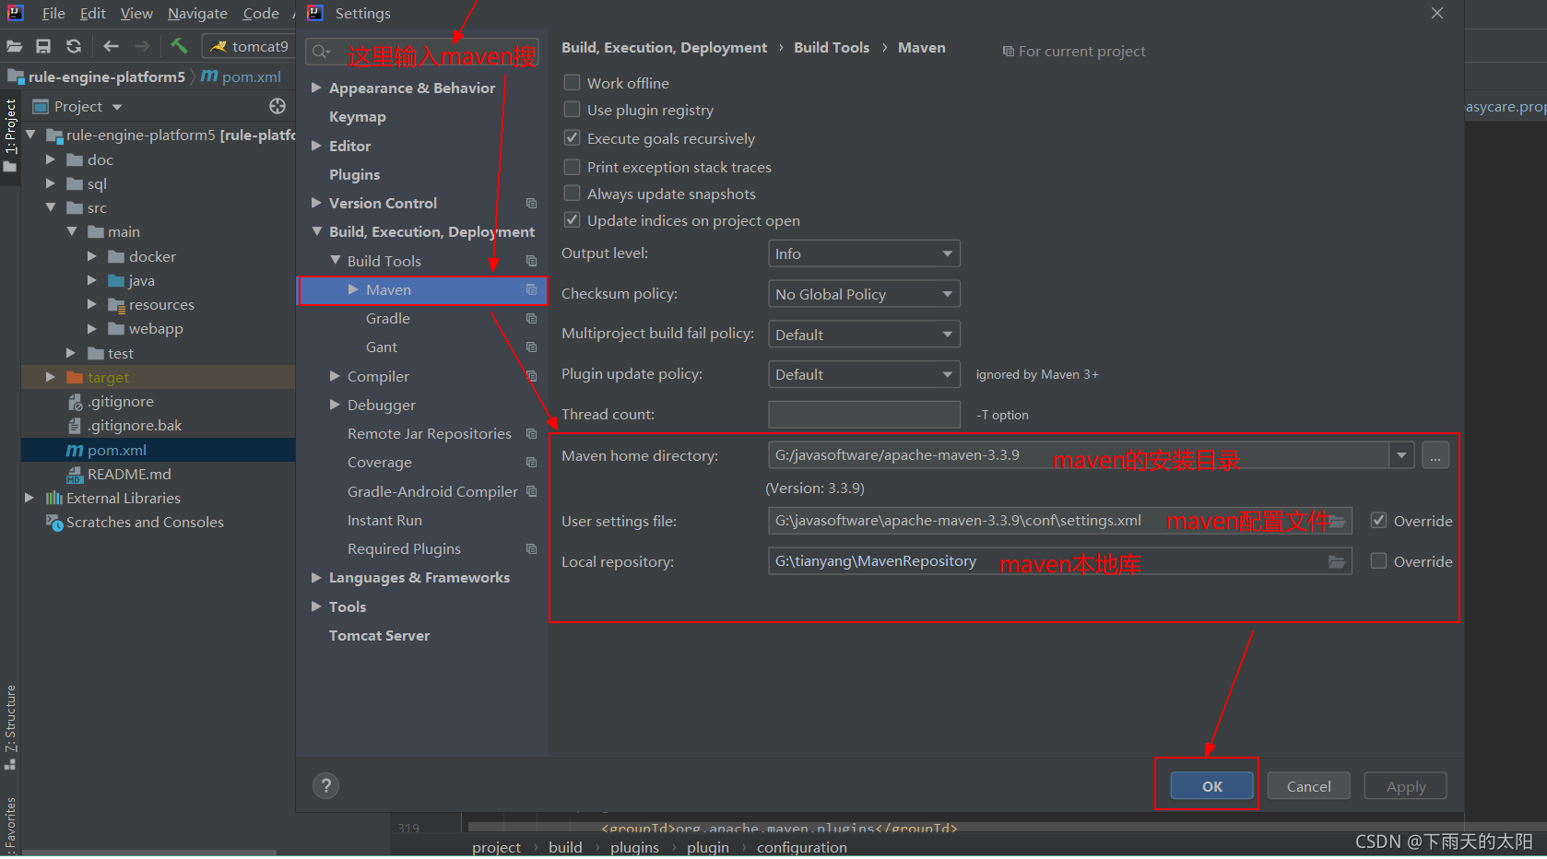This screenshot has width=1547, height=859.
Task: Click the Save All toolbar icon
Action: point(43,46)
